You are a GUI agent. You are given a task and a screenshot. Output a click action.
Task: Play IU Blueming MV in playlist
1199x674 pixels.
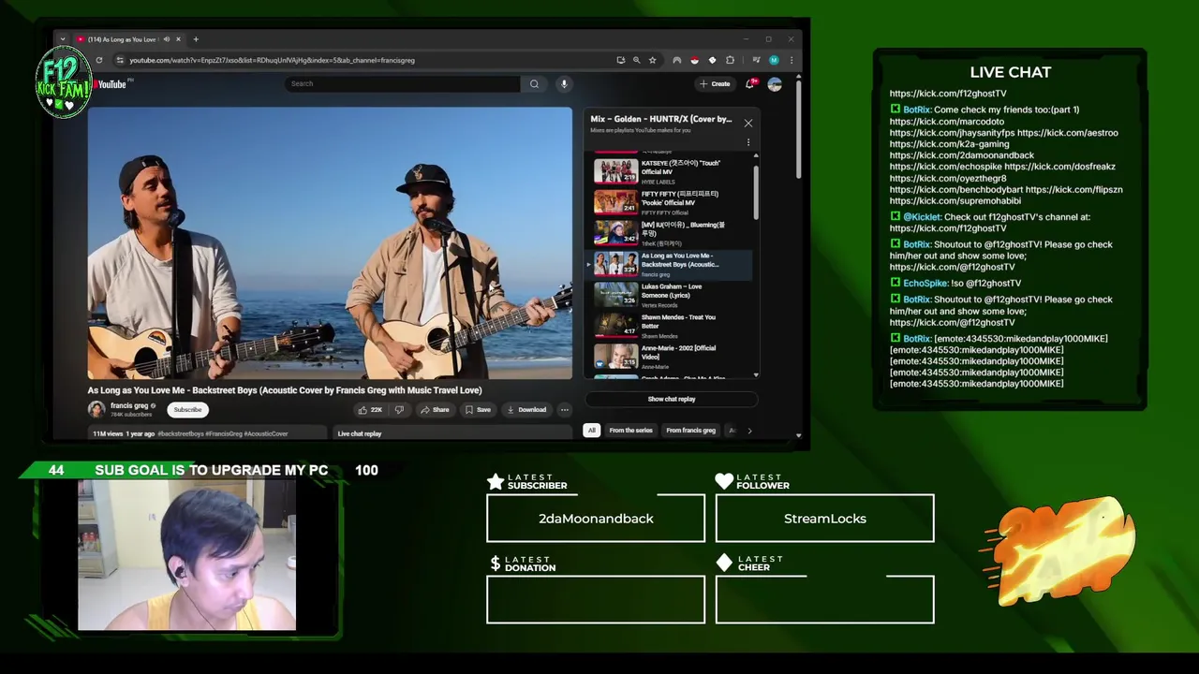click(x=670, y=233)
